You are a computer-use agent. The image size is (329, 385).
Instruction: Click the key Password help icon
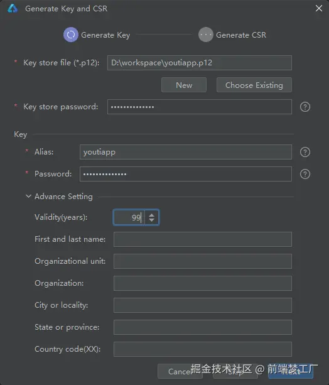coord(305,174)
